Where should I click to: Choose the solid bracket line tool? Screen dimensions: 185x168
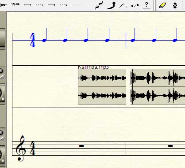(27, 5)
